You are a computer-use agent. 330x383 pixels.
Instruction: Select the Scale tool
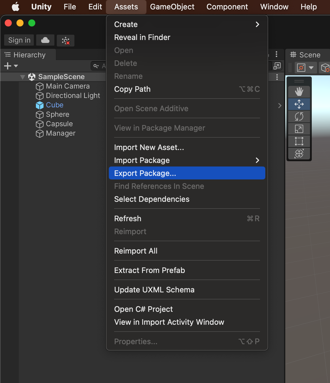click(x=299, y=129)
